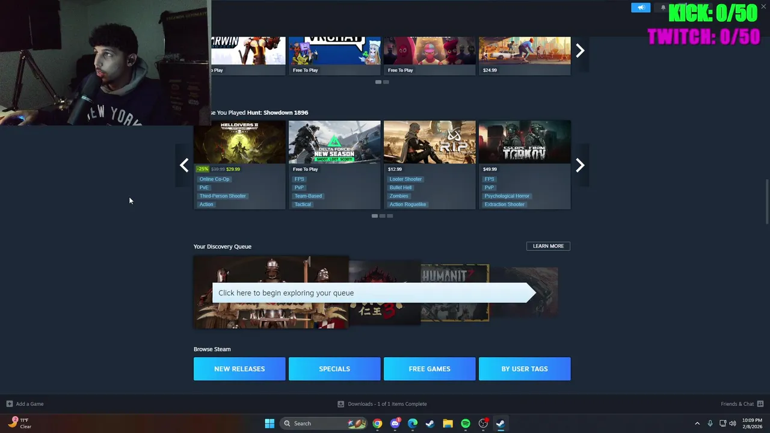
Task: Click the Psychological Horror tag
Action: click(x=507, y=196)
